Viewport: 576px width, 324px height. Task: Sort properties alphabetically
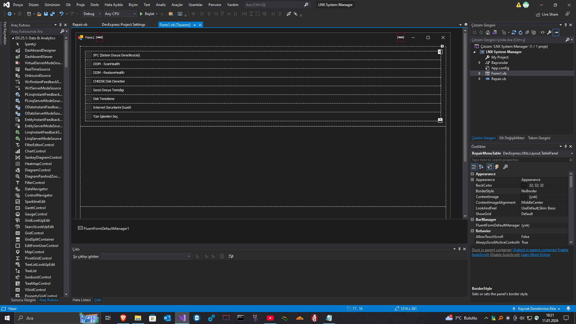[481, 167]
